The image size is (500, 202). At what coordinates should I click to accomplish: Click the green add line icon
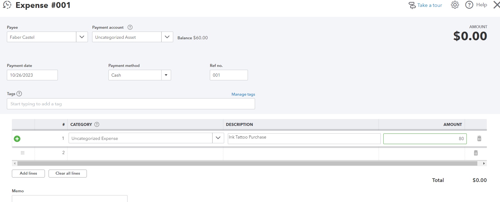[x=17, y=139]
